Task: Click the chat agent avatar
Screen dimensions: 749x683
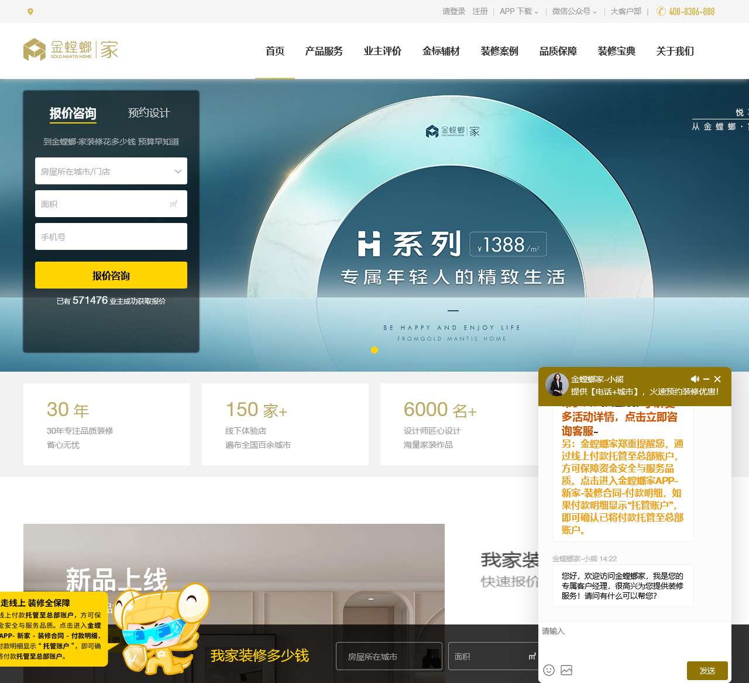Action: (557, 385)
